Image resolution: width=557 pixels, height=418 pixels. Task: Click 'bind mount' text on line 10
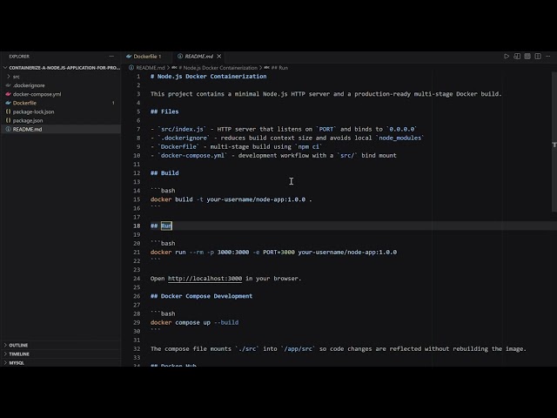tap(379, 155)
